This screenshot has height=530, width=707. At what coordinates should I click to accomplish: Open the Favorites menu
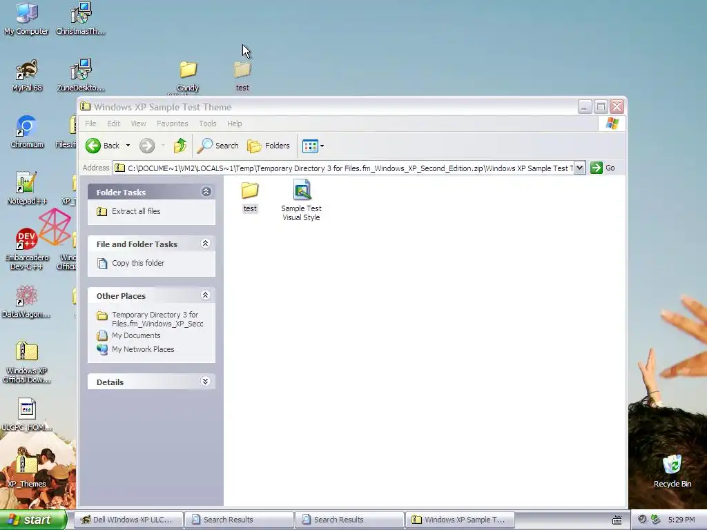tap(172, 124)
